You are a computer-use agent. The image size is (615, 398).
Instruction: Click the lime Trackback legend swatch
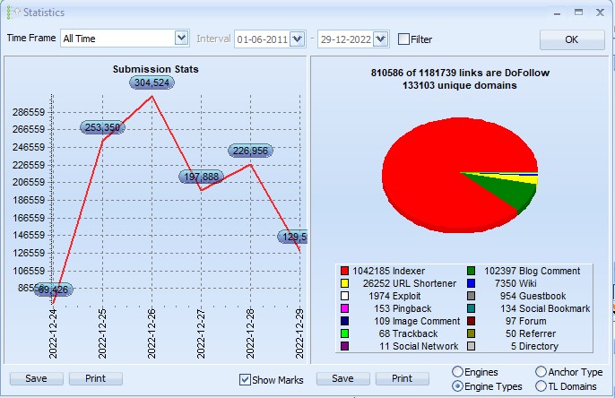pos(344,333)
